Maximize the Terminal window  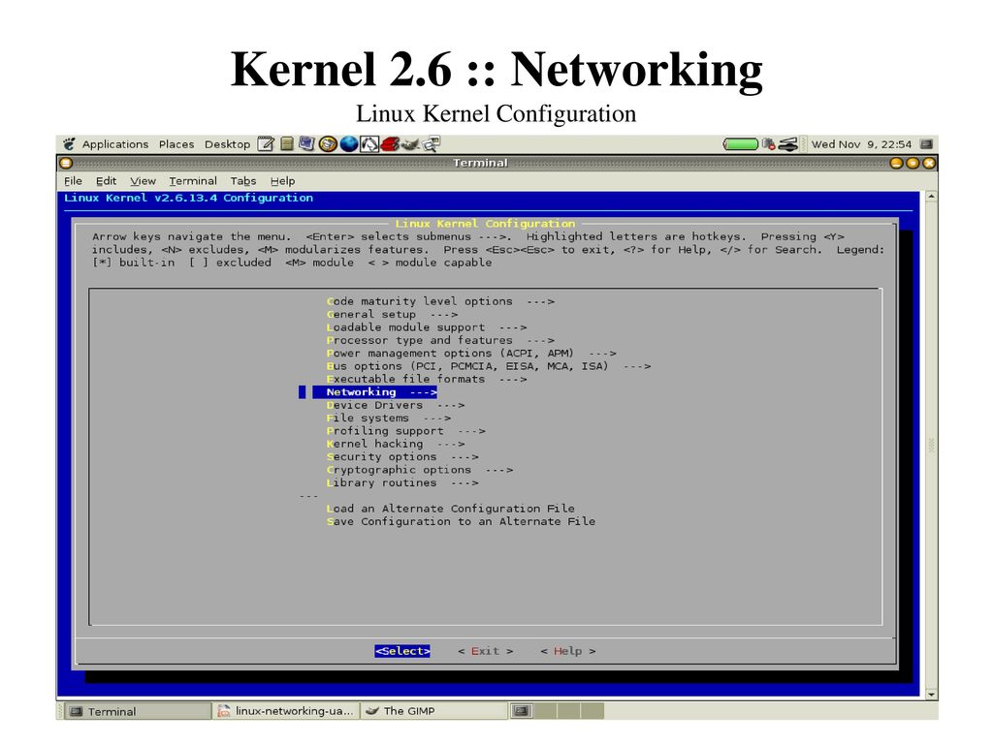point(913,163)
